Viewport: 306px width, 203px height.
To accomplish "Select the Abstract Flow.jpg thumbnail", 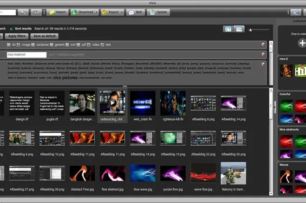I will [82, 173].
